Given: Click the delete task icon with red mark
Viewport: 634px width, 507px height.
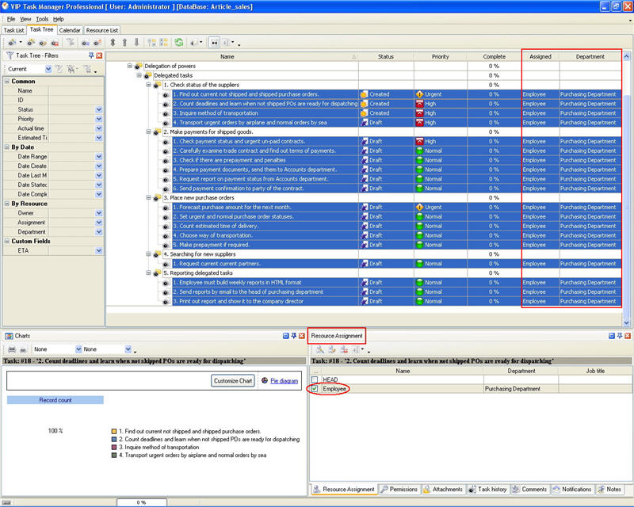Looking at the screenshot, I should pyautogui.click(x=55, y=42).
